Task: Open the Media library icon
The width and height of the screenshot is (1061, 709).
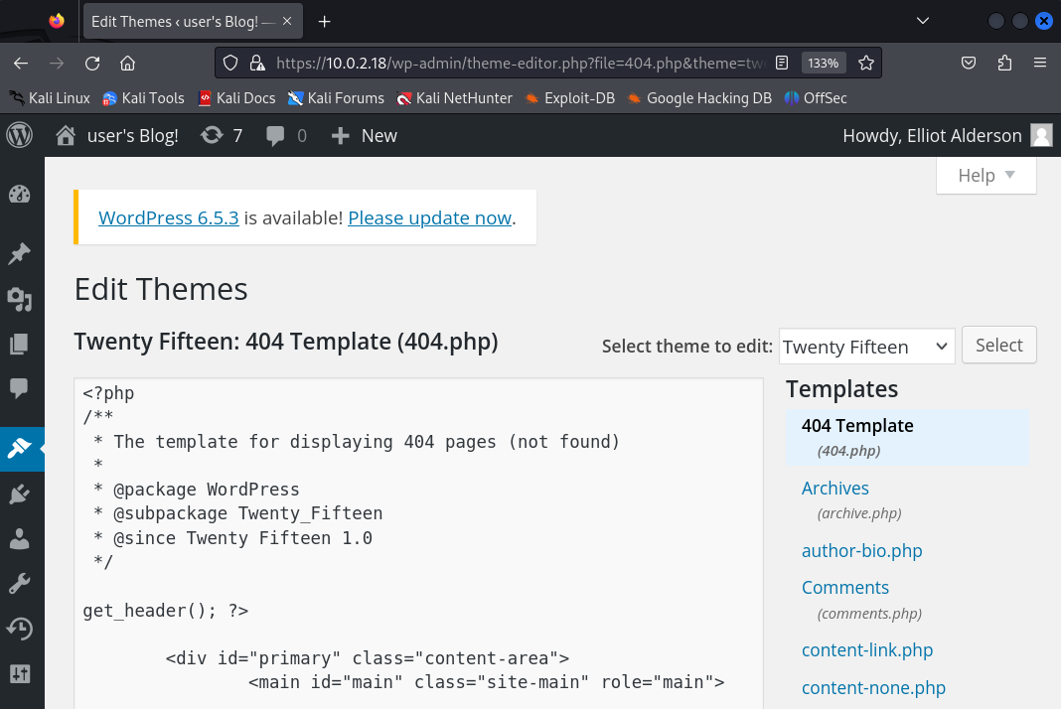Action: [x=20, y=299]
